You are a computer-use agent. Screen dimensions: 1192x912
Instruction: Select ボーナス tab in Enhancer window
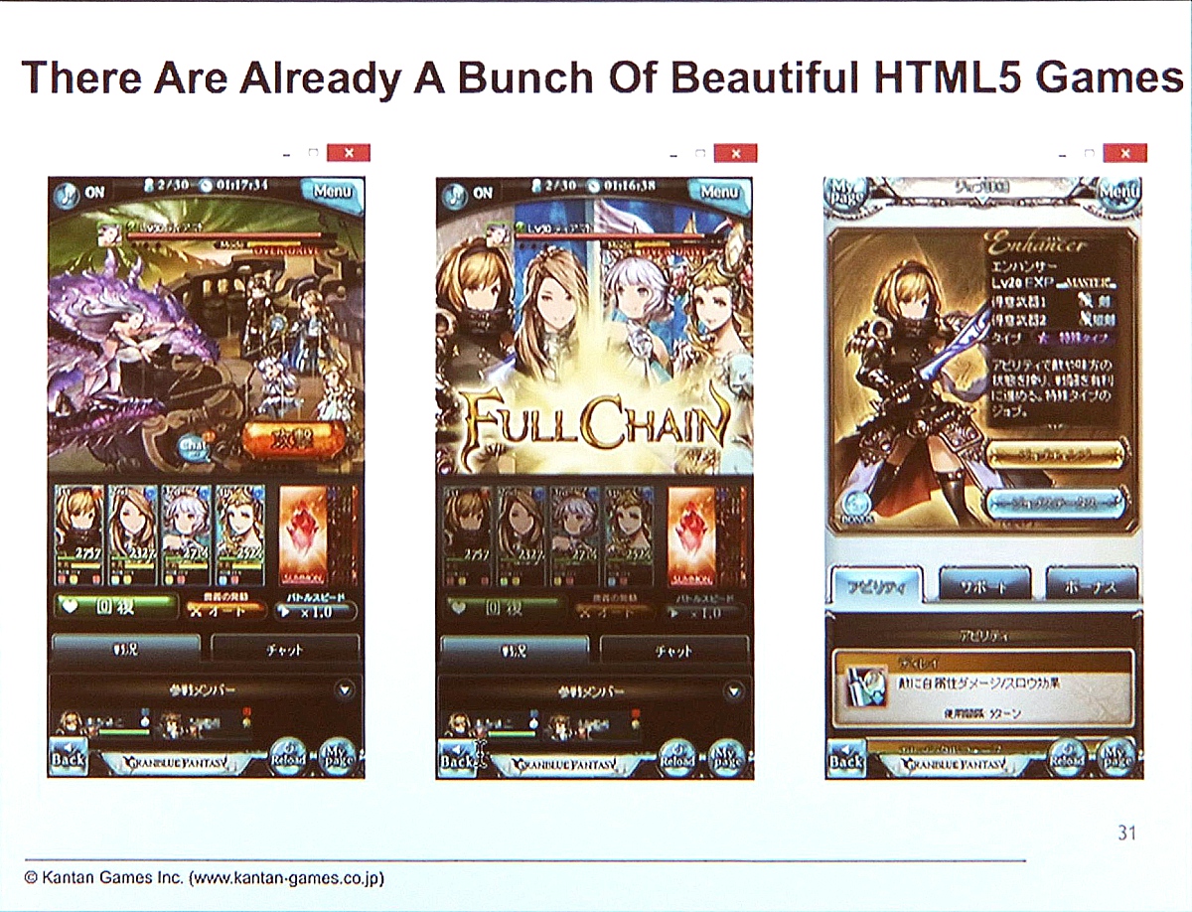(1092, 584)
